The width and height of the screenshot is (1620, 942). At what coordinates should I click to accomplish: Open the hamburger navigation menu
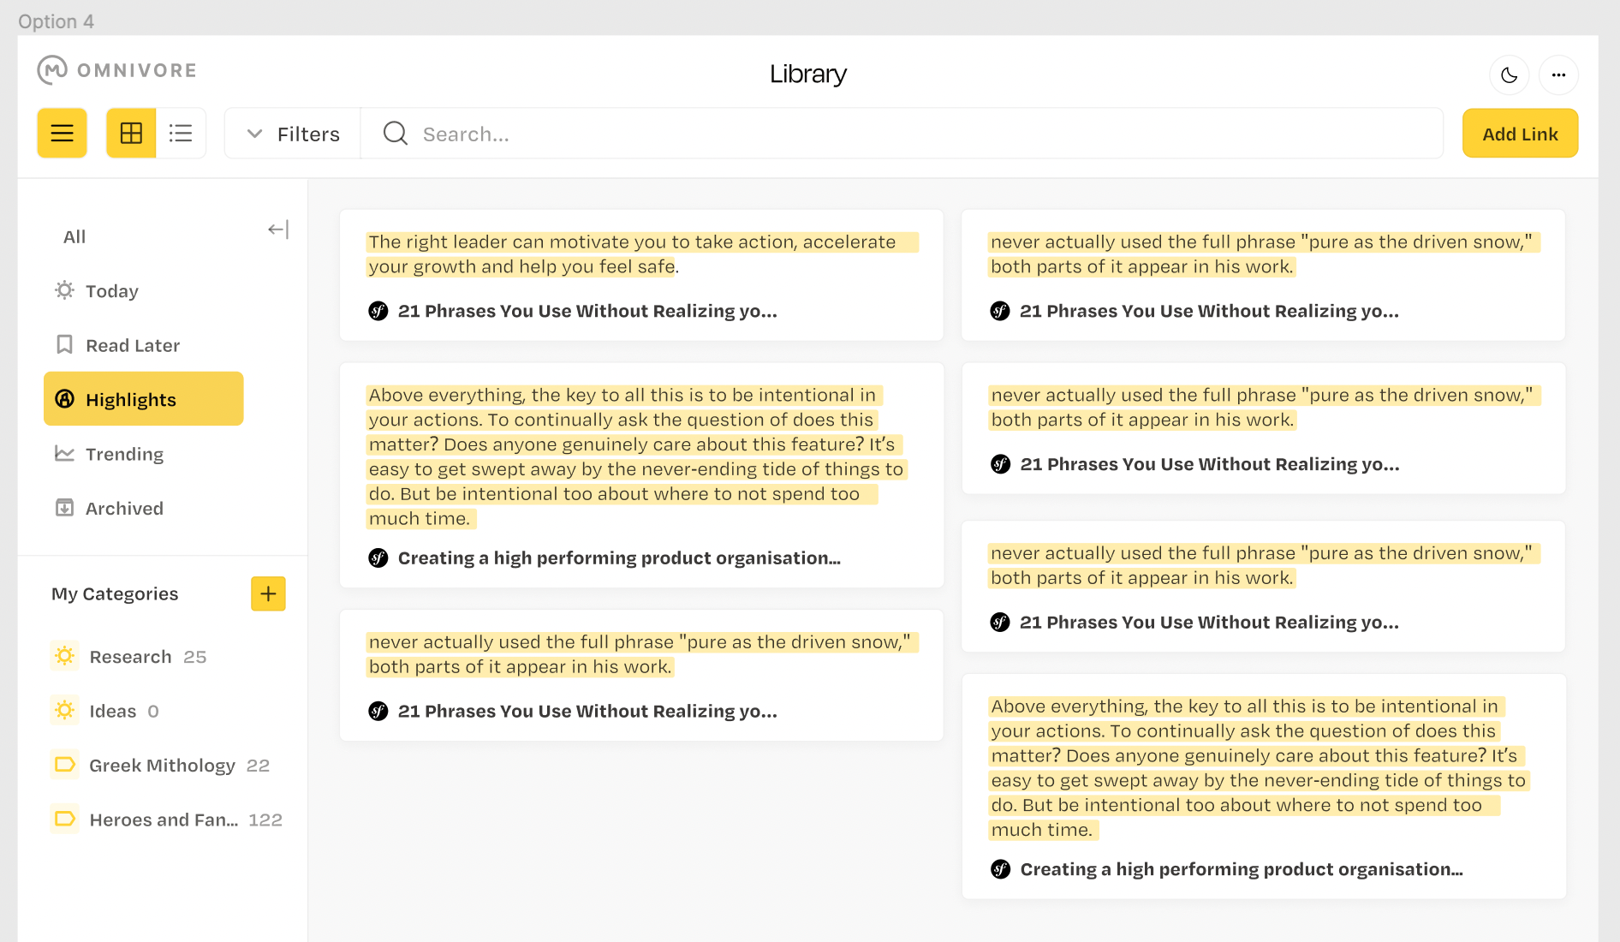pos(62,133)
